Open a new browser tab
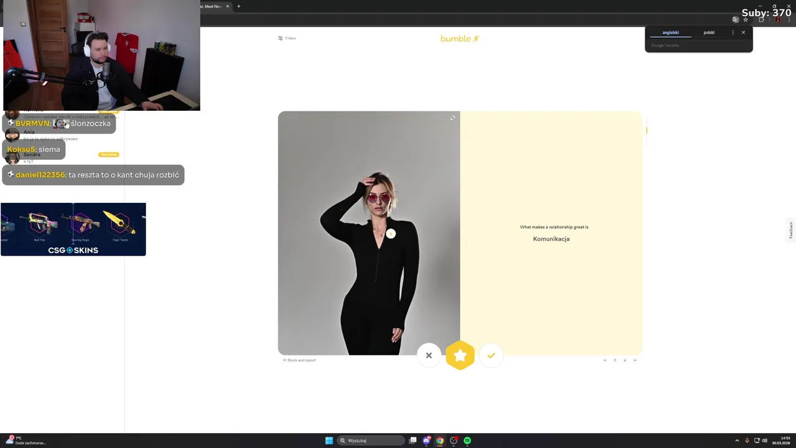The width and height of the screenshot is (796, 448). (x=239, y=6)
